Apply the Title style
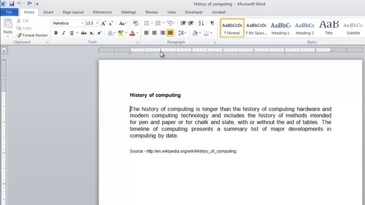Image resolution: width=365 pixels, height=205 pixels. pyautogui.click(x=329, y=28)
